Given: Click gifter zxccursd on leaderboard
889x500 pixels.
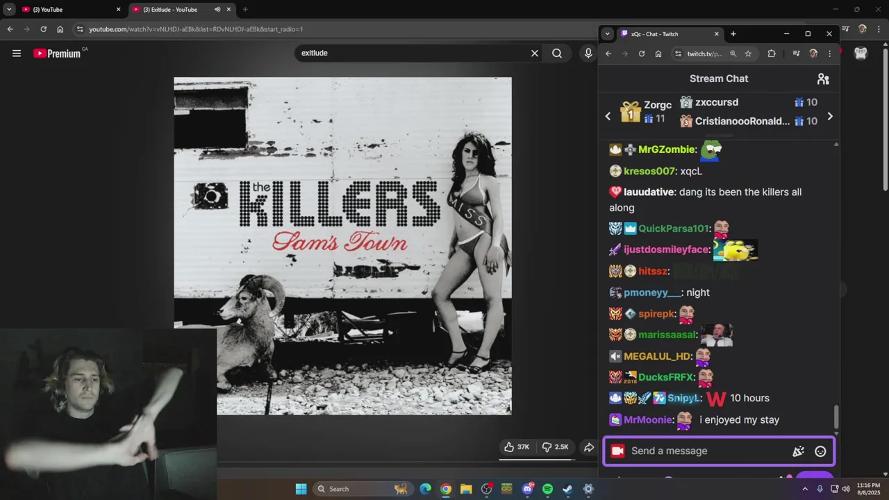Looking at the screenshot, I should pos(717,102).
